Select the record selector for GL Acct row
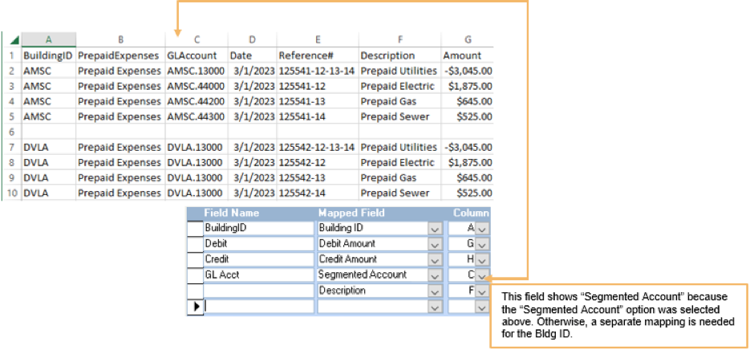 195,275
